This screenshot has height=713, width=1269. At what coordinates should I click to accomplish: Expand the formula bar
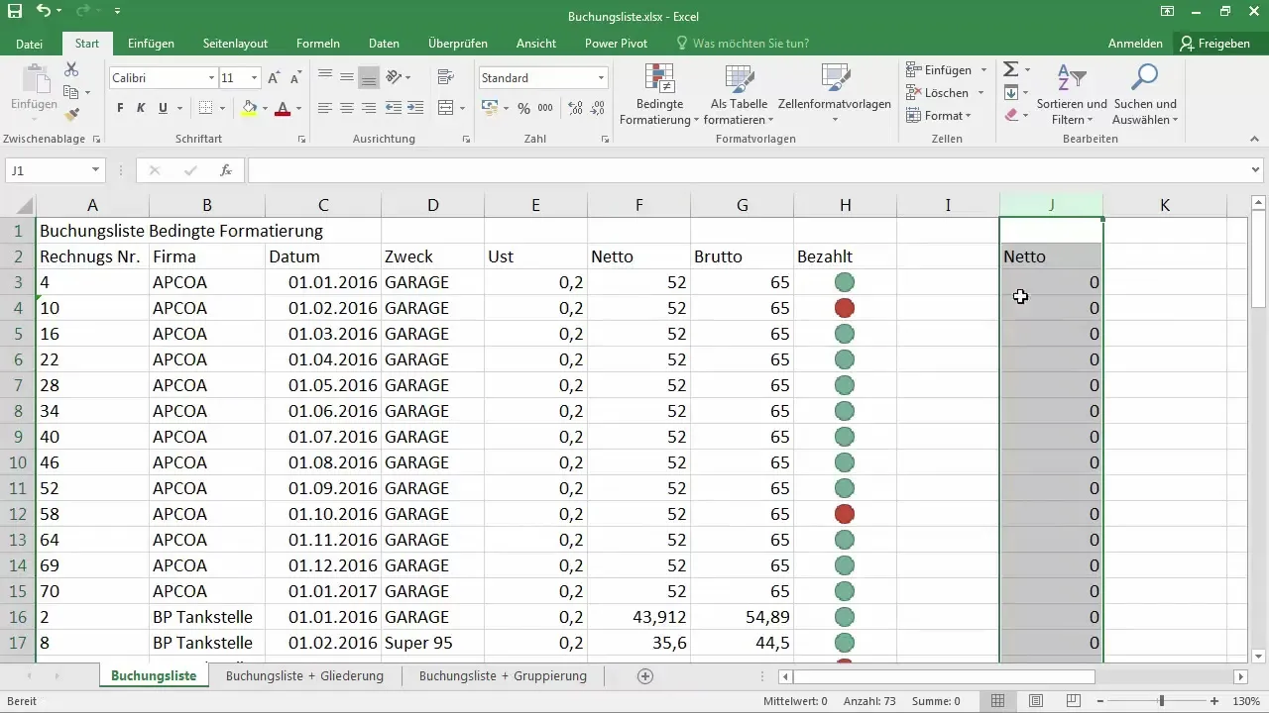coord(1257,170)
